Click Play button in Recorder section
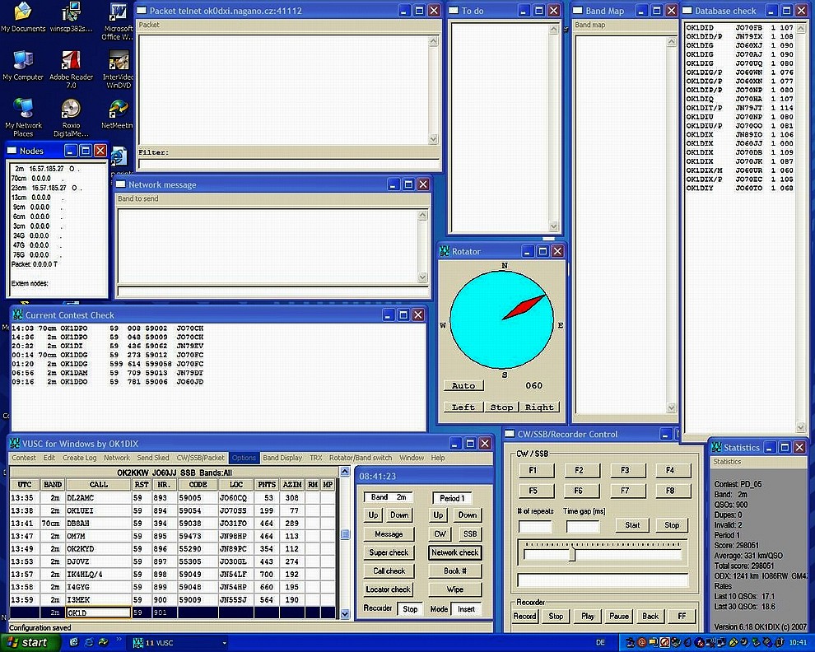815x652 pixels. (588, 616)
